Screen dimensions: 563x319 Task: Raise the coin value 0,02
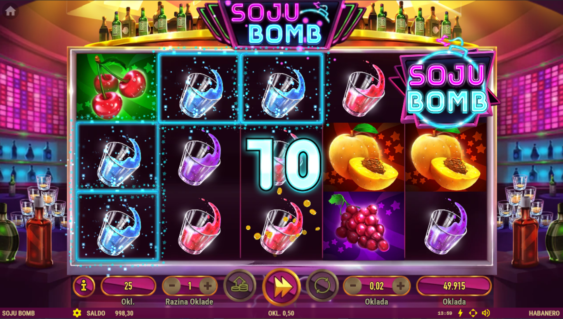coord(401,286)
